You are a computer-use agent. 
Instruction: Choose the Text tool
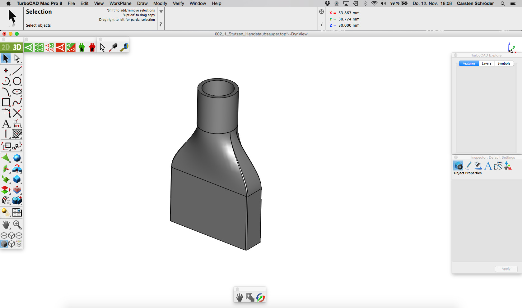tap(6, 124)
